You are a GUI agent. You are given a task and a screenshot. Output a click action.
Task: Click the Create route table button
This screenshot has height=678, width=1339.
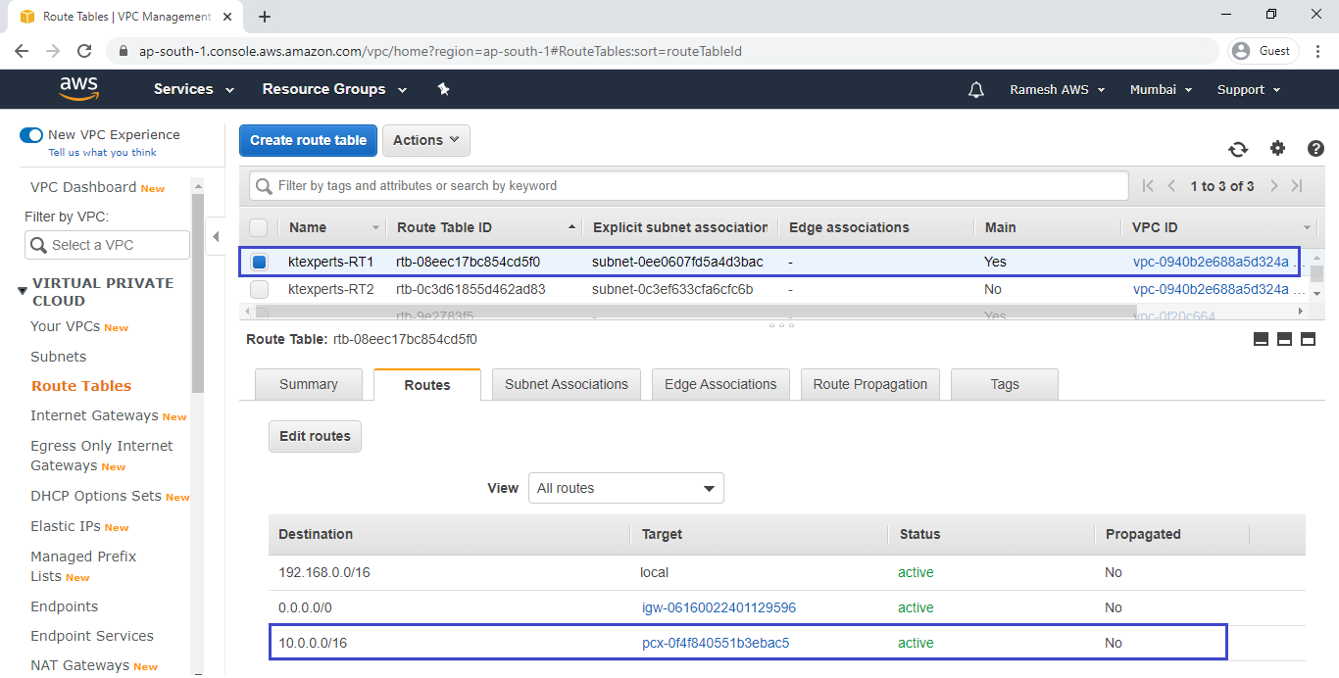pos(308,140)
